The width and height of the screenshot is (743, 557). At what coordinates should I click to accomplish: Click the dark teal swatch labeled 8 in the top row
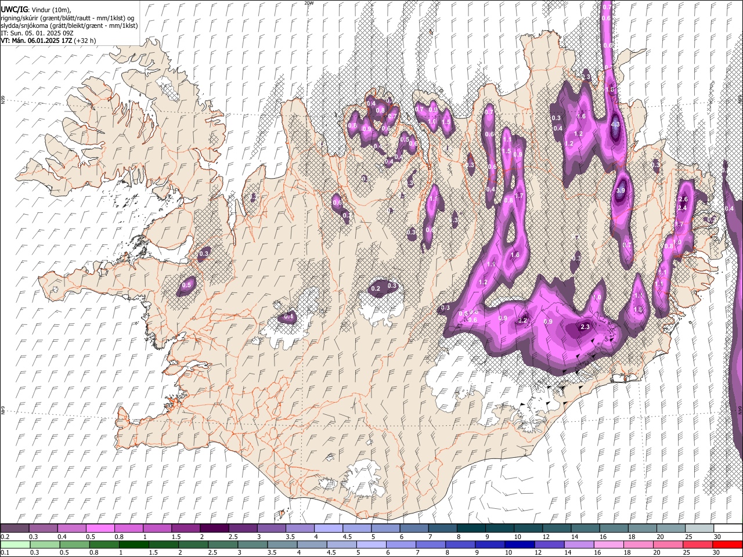(471, 529)
